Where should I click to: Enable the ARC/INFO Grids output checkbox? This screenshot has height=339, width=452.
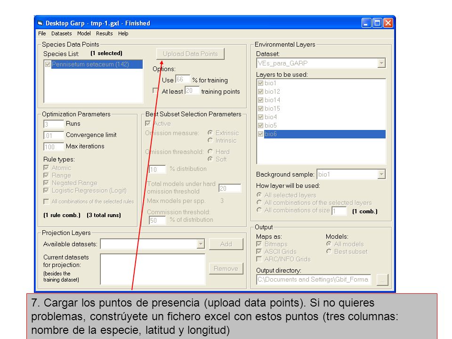tap(259, 259)
